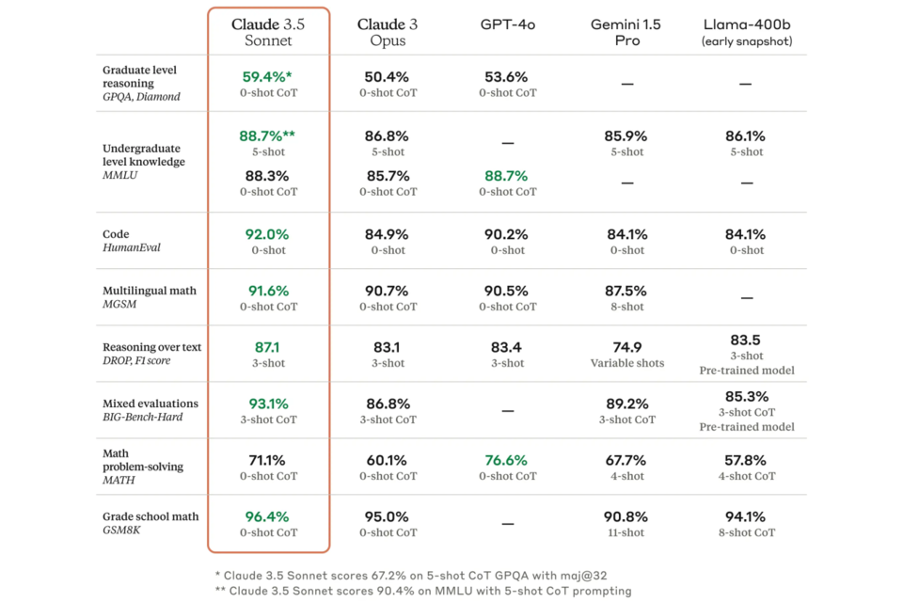Click the green 96.4% GSM8K score
903x602 pixels.
[268, 516]
